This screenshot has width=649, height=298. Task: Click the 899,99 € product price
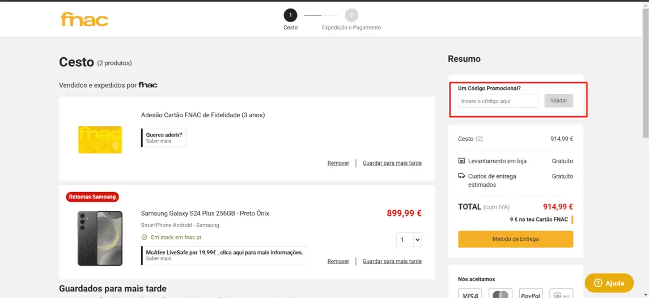(404, 213)
